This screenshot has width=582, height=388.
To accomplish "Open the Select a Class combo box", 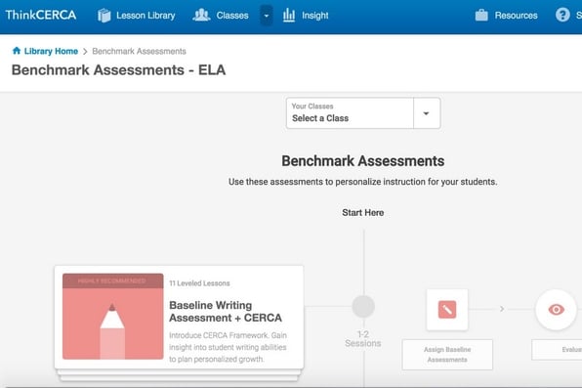I will (x=363, y=113).
